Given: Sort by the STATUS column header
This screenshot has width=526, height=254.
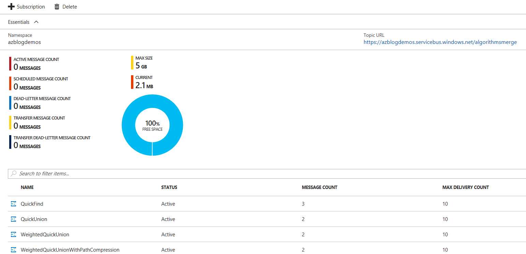Looking at the screenshot, I should (x=169, y=187).
